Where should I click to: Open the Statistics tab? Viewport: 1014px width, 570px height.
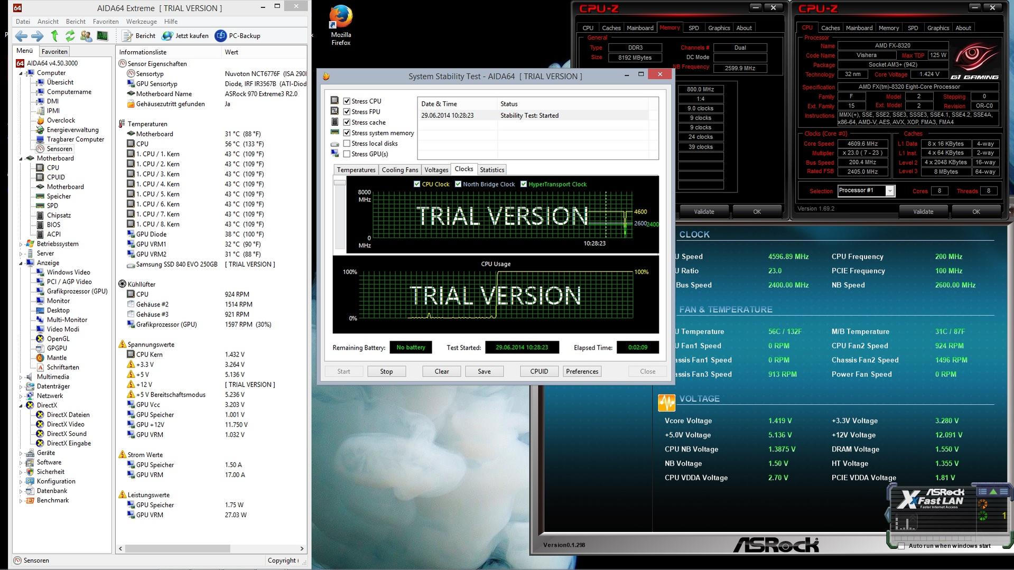(492, 170)
